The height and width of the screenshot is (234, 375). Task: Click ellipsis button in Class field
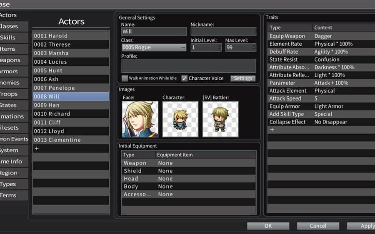(183, 48)
